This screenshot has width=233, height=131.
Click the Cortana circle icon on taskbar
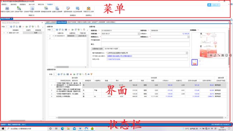click(51, 128)
